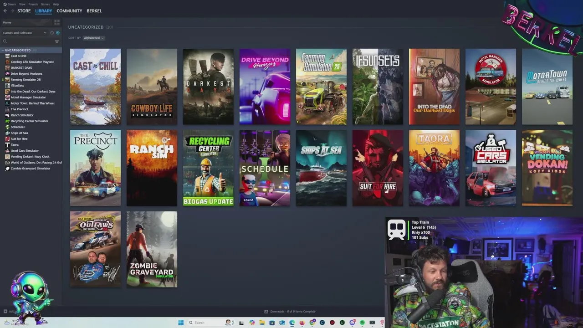Open the IfSunSets game cover
The width and height of the screenshot is (583, 328).
378,87
